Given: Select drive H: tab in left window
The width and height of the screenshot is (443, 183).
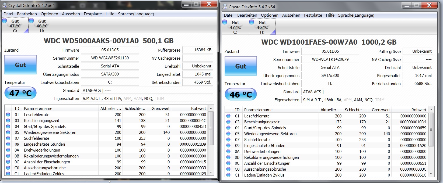Looking at the screenshot, I should (x=42, y=26).
